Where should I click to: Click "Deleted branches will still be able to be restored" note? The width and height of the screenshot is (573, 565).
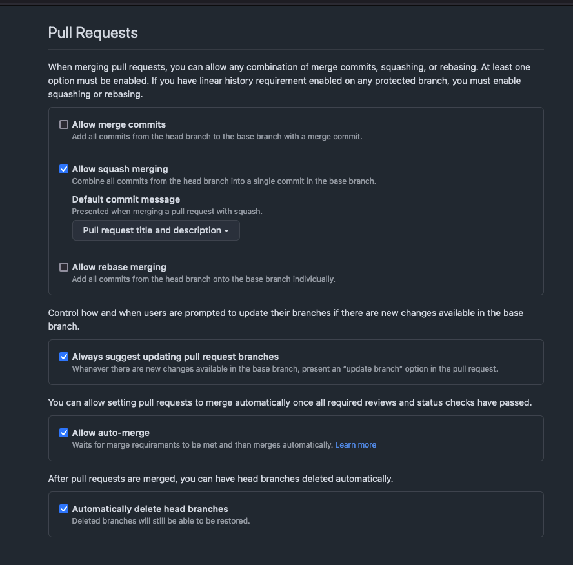point(161,520)
